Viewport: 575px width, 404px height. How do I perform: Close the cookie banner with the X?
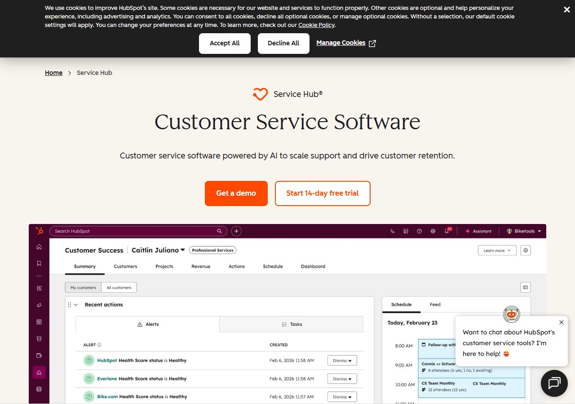click(x=567, y=9)
